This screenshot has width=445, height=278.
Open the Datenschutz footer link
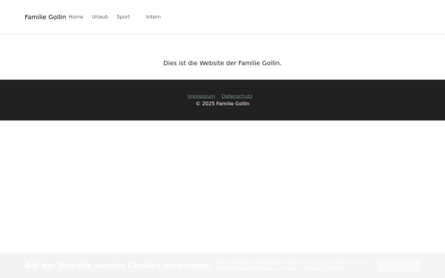coord(237,96)
